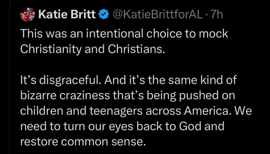
Task: Open the 7h timestamp permalink
Action: point(217,14)
